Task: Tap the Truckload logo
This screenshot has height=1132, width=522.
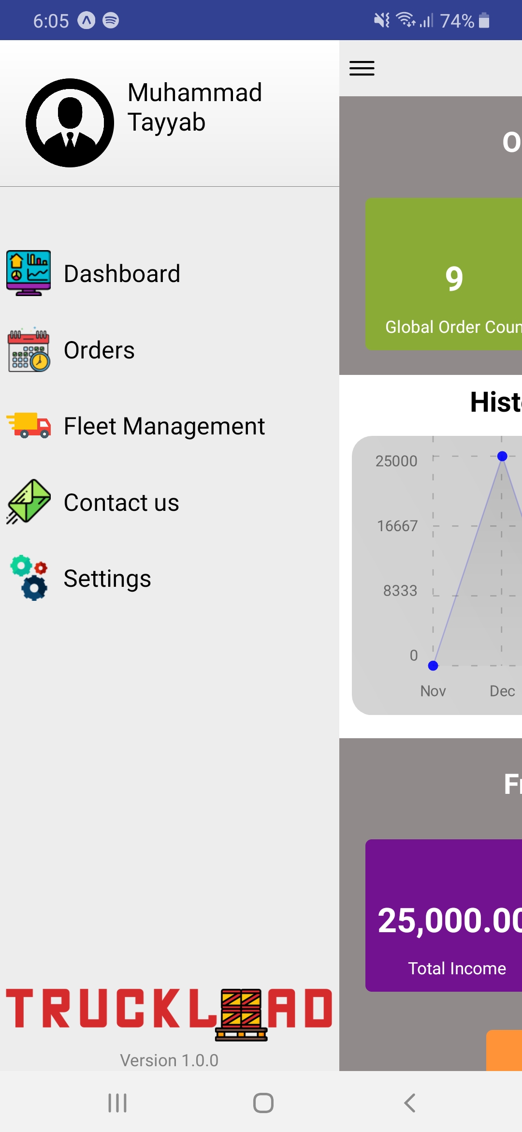Action: (169, 1014)
